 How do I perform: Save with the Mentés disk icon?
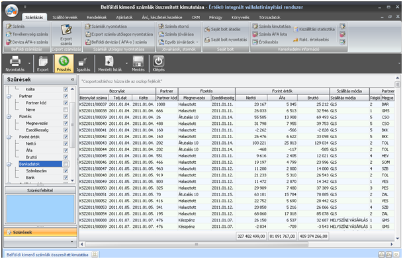[138, 61]
